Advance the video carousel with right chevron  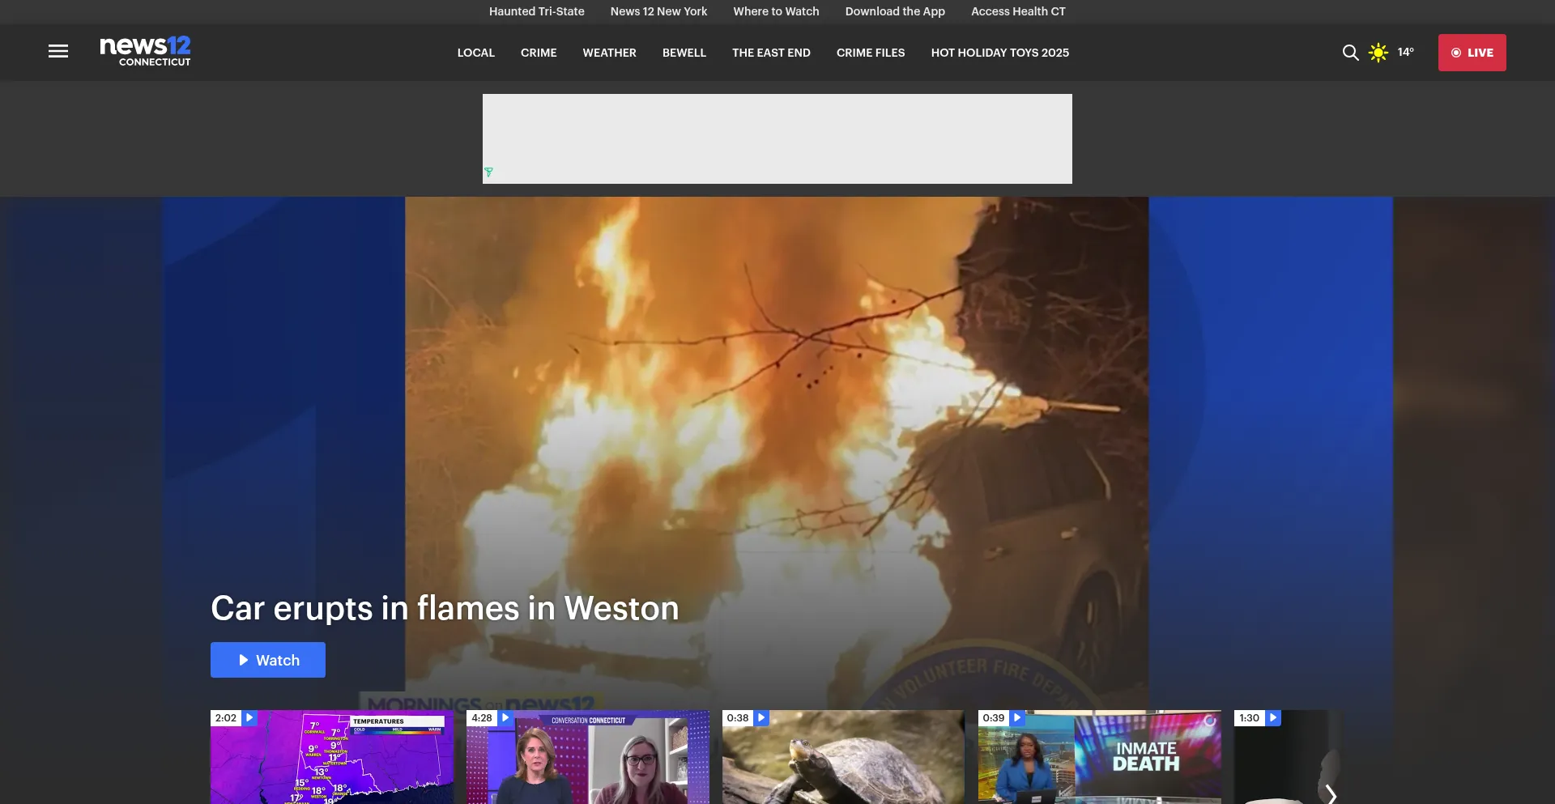[x=1331, y=793]
